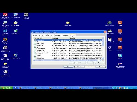Switch to the SYSTEM.INI tab
The height and width of the screenshot is (102, 137).
[43, 35]
